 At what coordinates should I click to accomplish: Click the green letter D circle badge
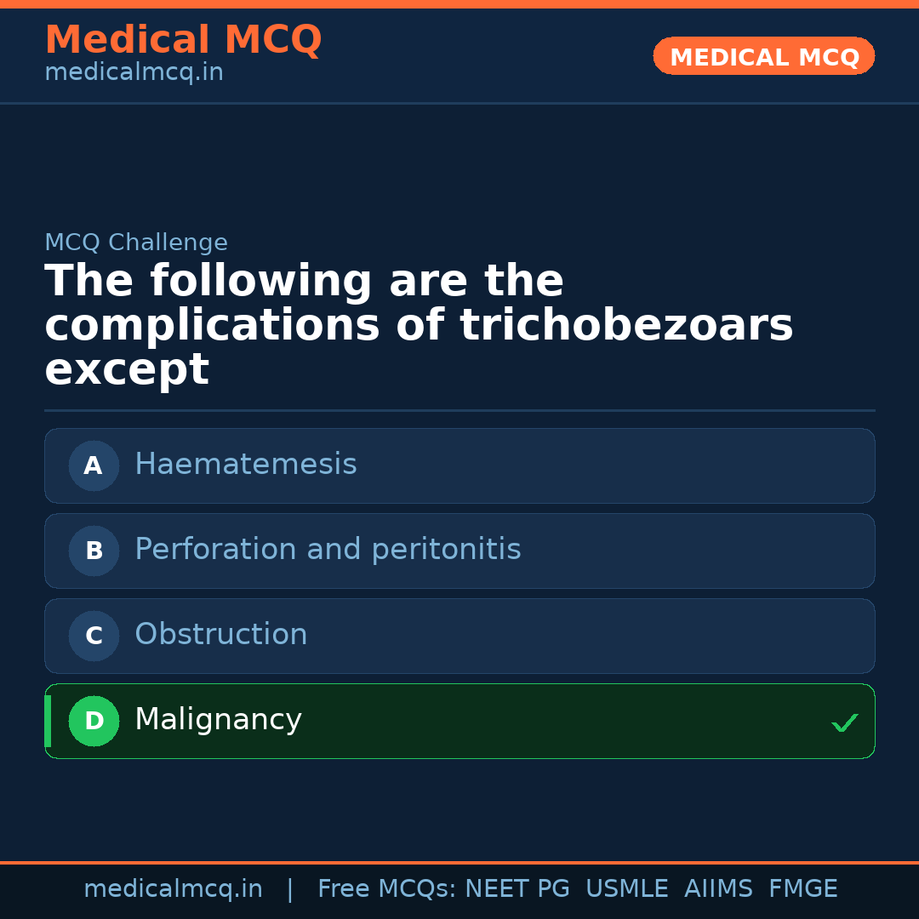point(94,721)
